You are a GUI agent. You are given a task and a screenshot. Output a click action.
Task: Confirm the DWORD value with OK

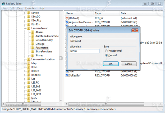(x=111, y=64)
